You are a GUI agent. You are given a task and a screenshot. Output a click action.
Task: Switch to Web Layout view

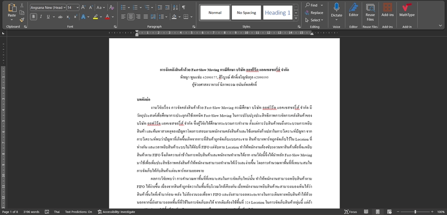pos(389,212)
